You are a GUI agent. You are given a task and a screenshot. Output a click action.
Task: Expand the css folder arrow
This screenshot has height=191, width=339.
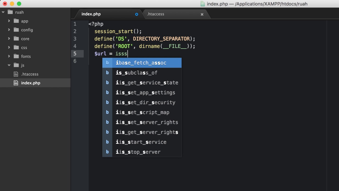(9, 47)
